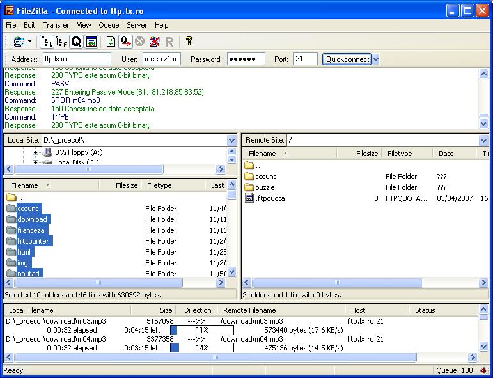Select the remote puzzle folder icon
493x378 pixels.
249,187
